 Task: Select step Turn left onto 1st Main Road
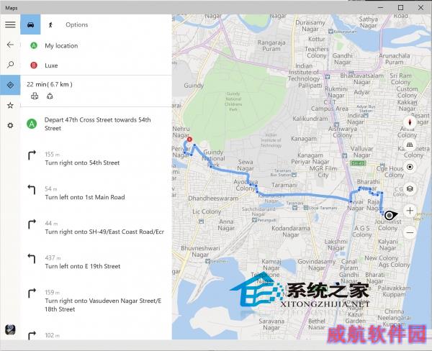click(x=96, y=193)
